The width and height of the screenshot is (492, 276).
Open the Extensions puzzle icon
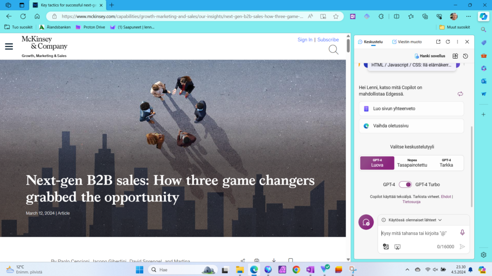pos(381,16)
